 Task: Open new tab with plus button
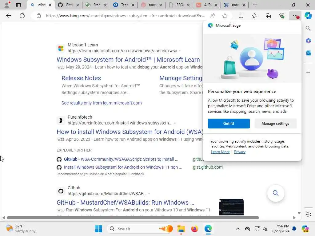pos(255,5)
